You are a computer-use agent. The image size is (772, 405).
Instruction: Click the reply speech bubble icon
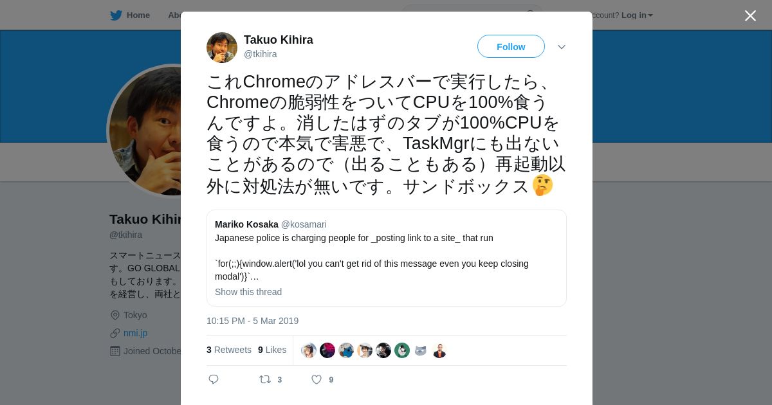pyautogui.click(x=214, y=380)
